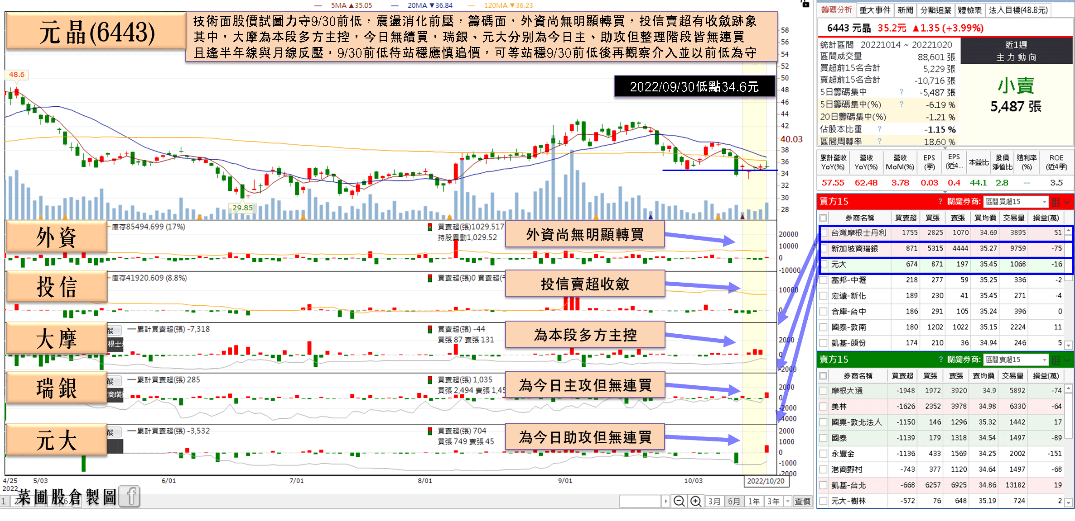Click 120MA legend color line
The height and width of the screenshot is (521, 1075).
click(x=471, y=5)
